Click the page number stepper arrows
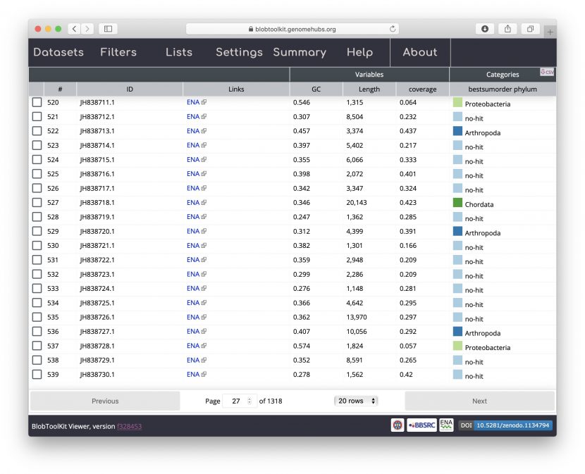This screenshot has width=585, height=474. point(250,400)
